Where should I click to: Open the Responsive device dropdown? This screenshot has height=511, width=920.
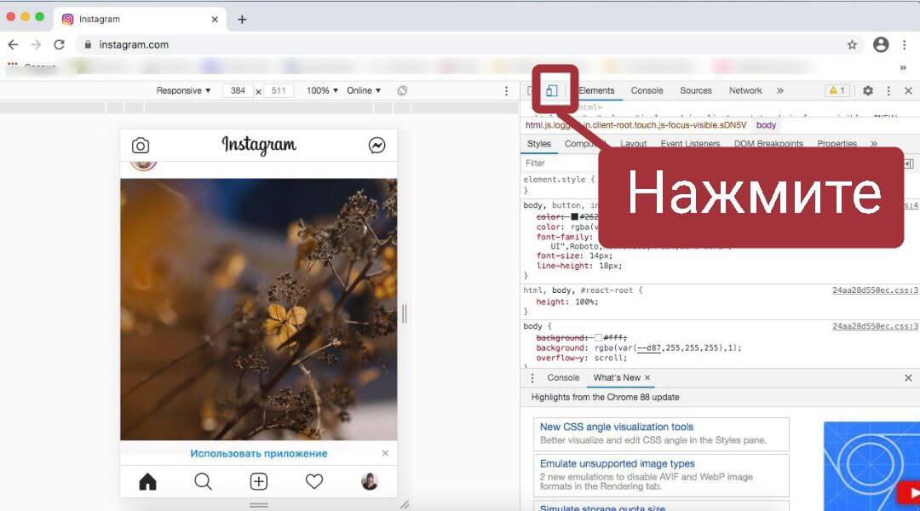pos(183,90)
